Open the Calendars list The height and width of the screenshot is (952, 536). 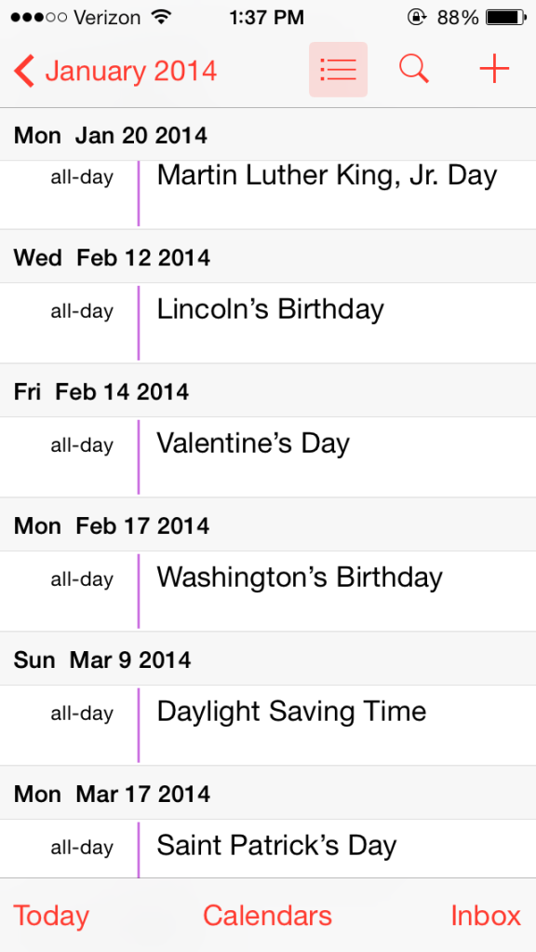coord(267,916)
